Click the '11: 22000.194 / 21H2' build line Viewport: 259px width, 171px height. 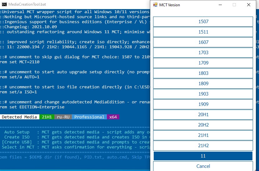coord(75,47)
